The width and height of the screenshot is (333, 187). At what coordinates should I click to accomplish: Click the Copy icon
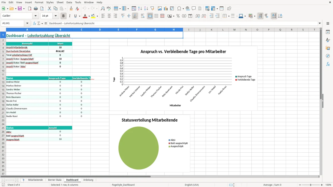(55, 9)
